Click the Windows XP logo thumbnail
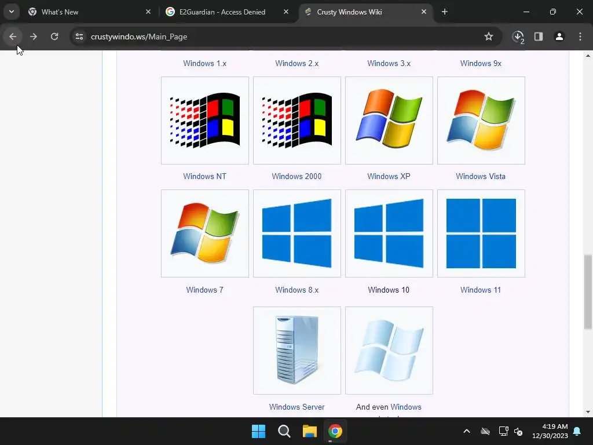The image size is (593, 445). pyautogui.click(x=389, y=121)
